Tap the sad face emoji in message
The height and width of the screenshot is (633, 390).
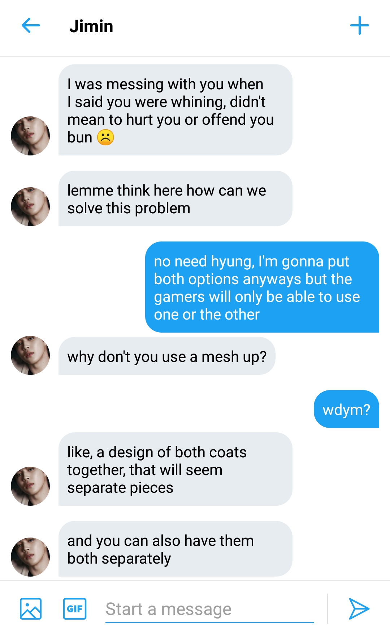[x=105, y=138]
